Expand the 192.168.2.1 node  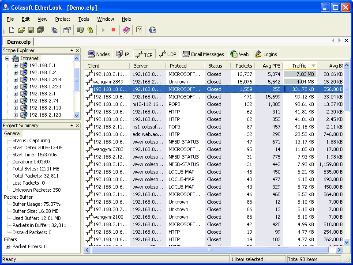tap(15, 94)
